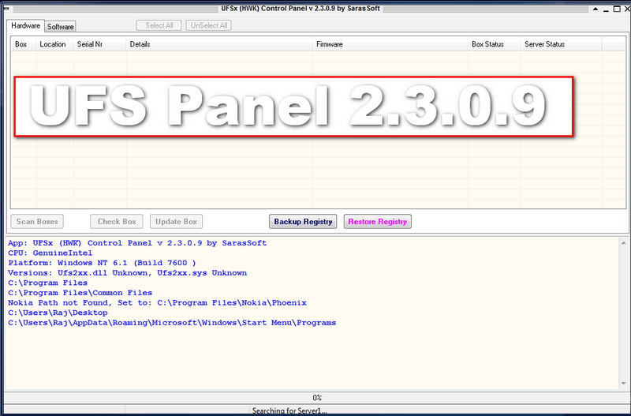Sort by the Box column header

[24, 44]
